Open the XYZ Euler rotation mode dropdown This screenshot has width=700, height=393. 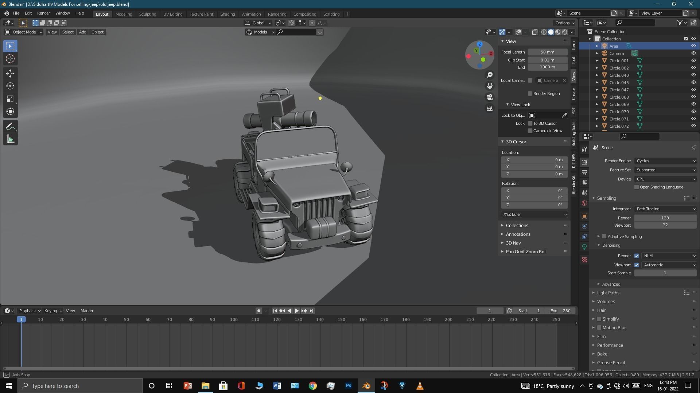tap(534, 214)
